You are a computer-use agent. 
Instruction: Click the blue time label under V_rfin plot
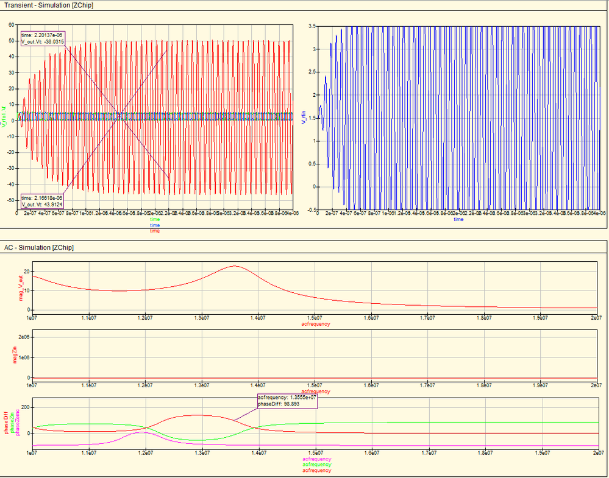pyautogui.click(x=458, y=220)
